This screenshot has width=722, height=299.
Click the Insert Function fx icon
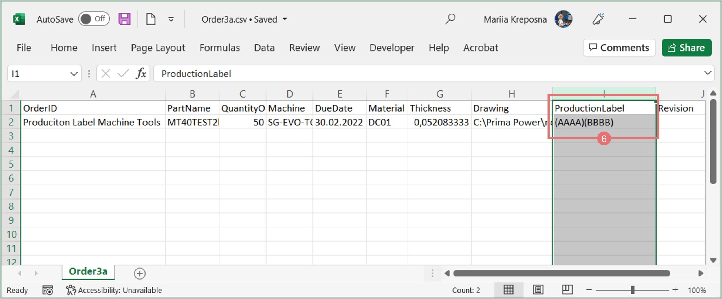click(x=141, y=74)
